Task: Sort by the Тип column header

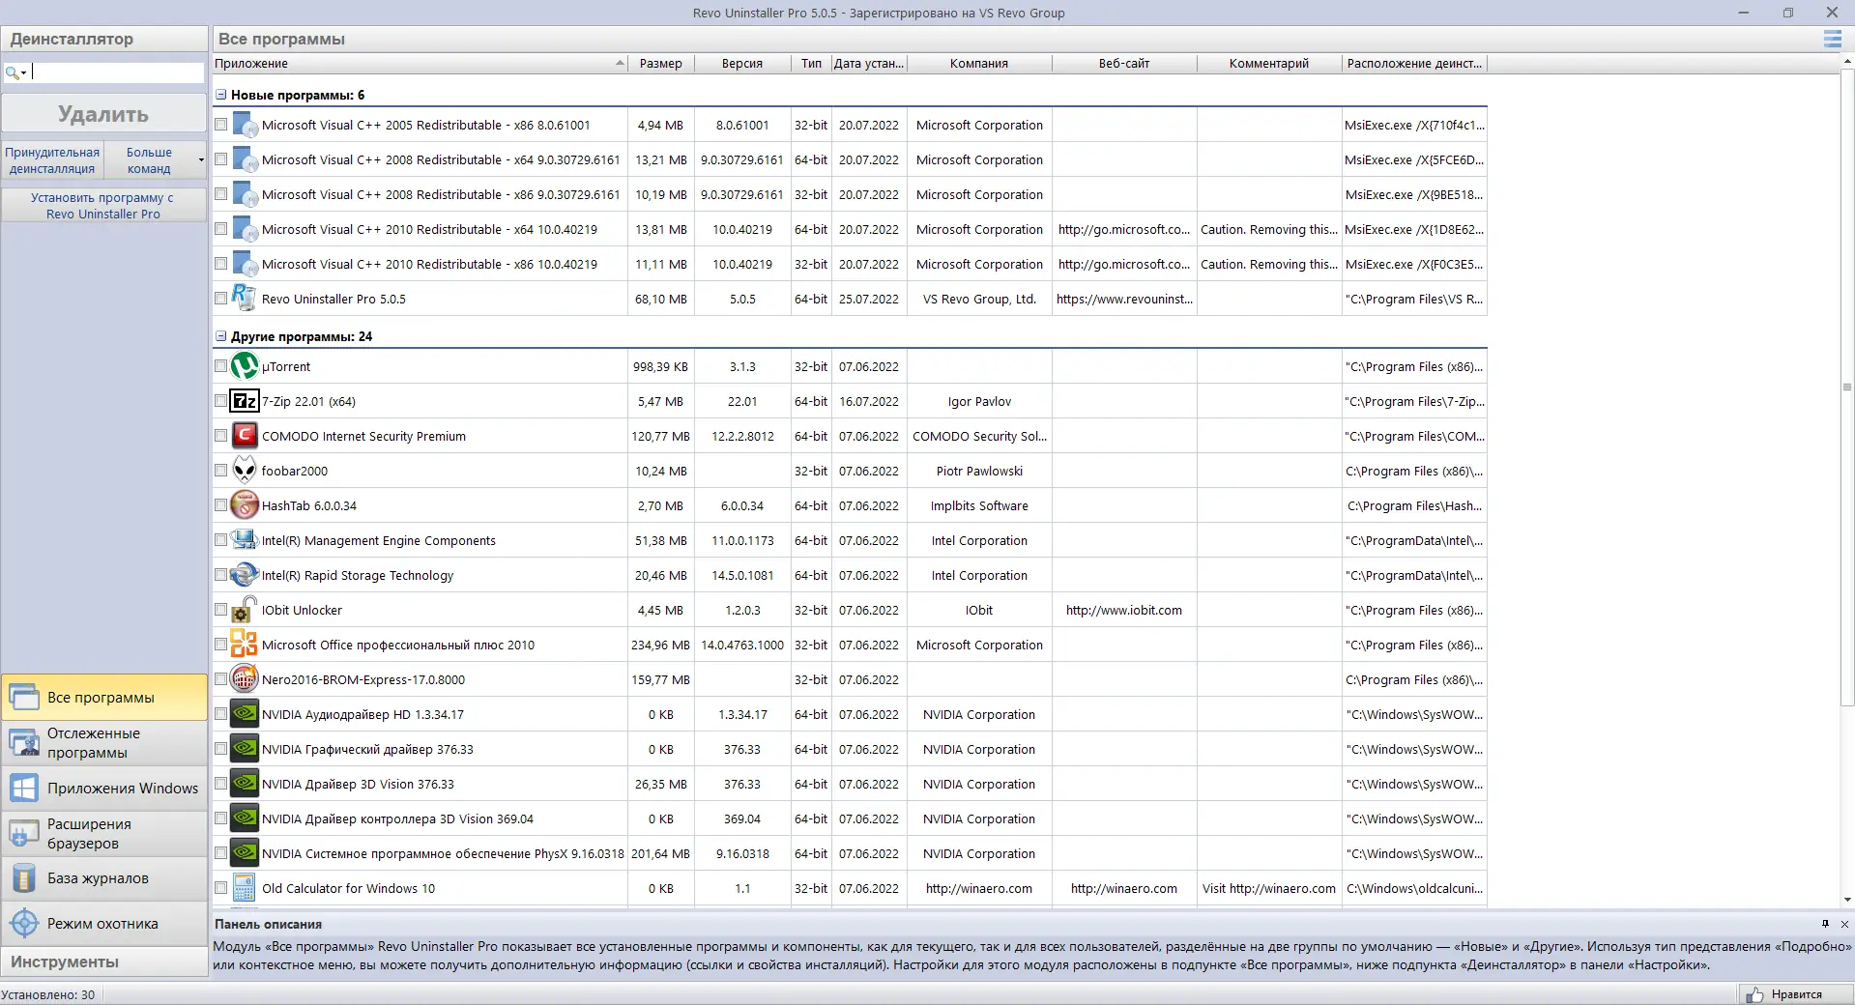Action: (811, 63)
